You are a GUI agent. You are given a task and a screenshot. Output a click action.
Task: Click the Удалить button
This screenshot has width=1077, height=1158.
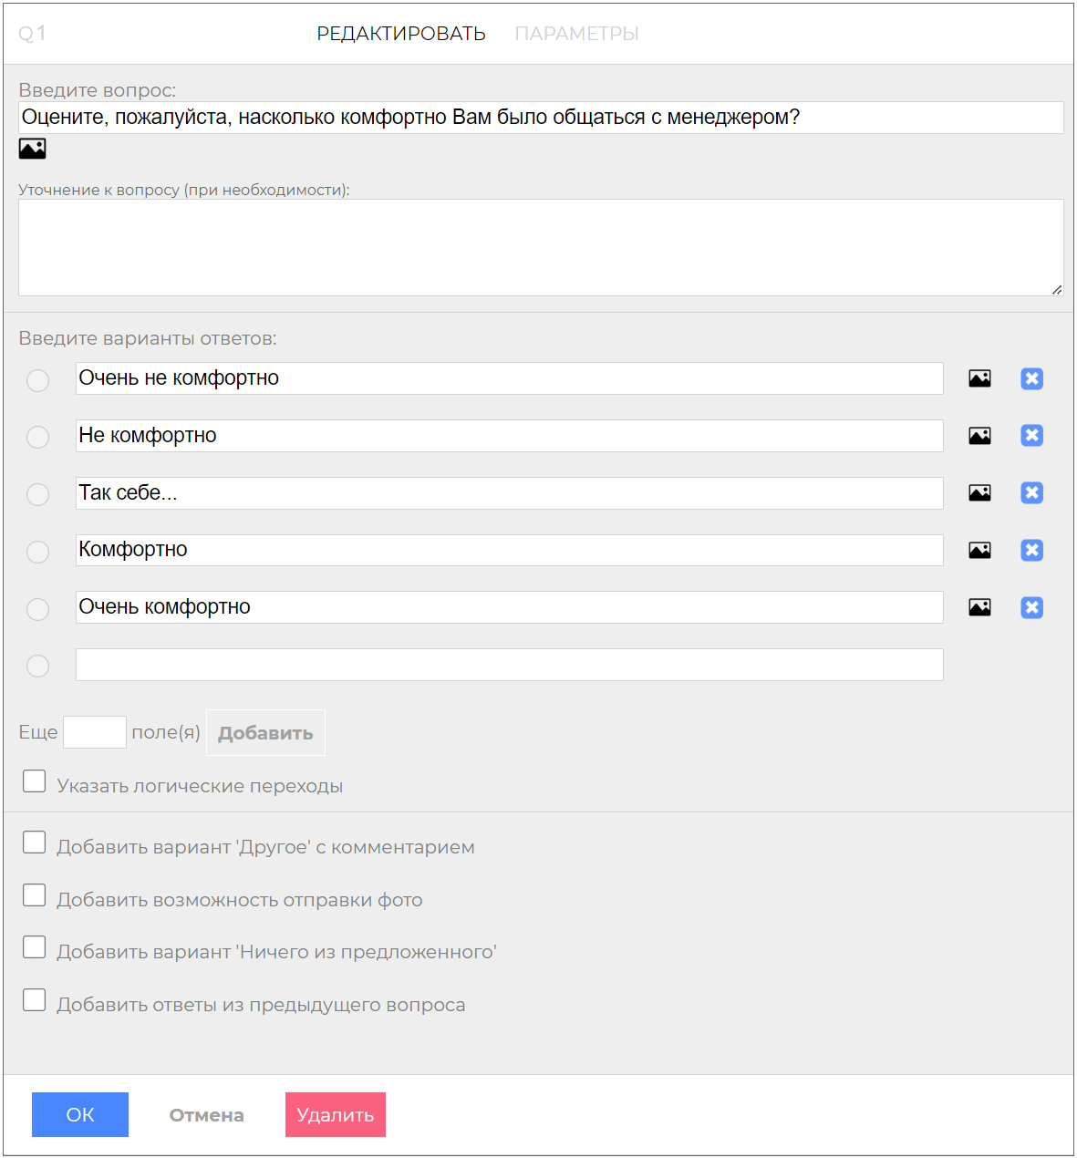point(336,1114)
